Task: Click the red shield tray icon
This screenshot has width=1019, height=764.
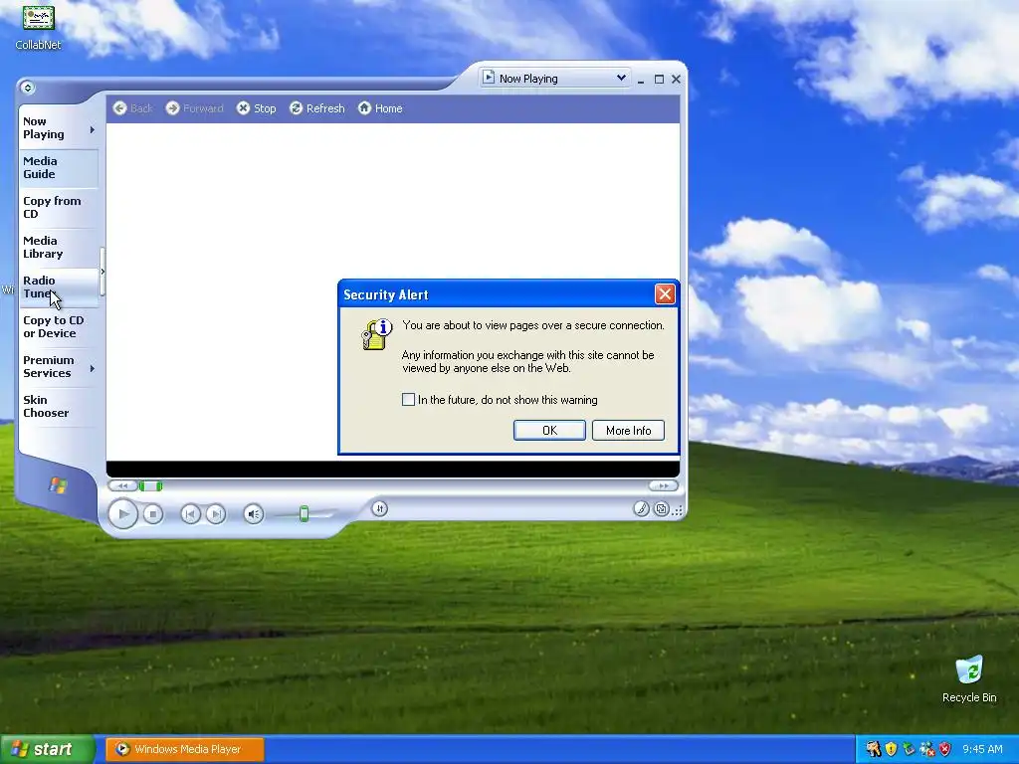Action: pyautogui.click(x=945, y=749)
